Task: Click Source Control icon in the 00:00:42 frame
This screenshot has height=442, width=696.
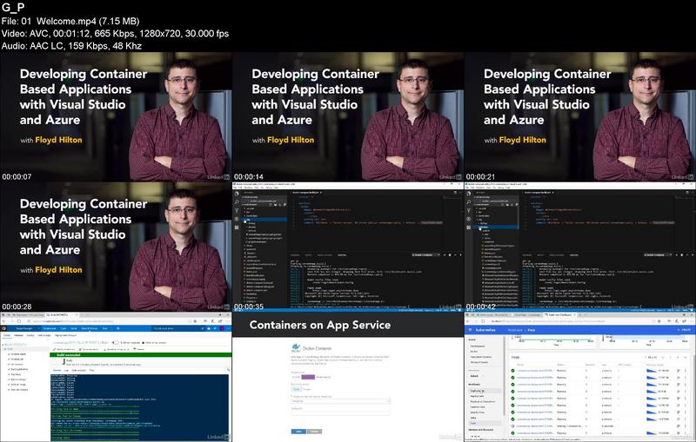Action: click(468, 210)
